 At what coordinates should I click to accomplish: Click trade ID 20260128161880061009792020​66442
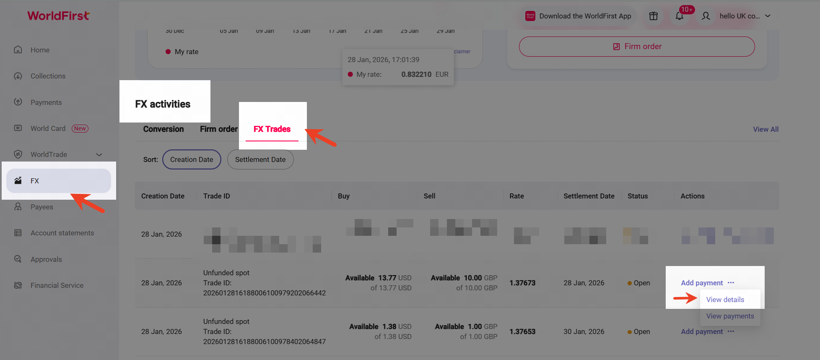265,293
